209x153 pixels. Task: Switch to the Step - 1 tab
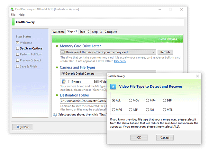click(72, 31)
